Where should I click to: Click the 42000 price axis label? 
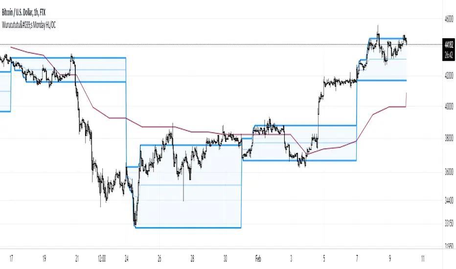tap(448, 76)
